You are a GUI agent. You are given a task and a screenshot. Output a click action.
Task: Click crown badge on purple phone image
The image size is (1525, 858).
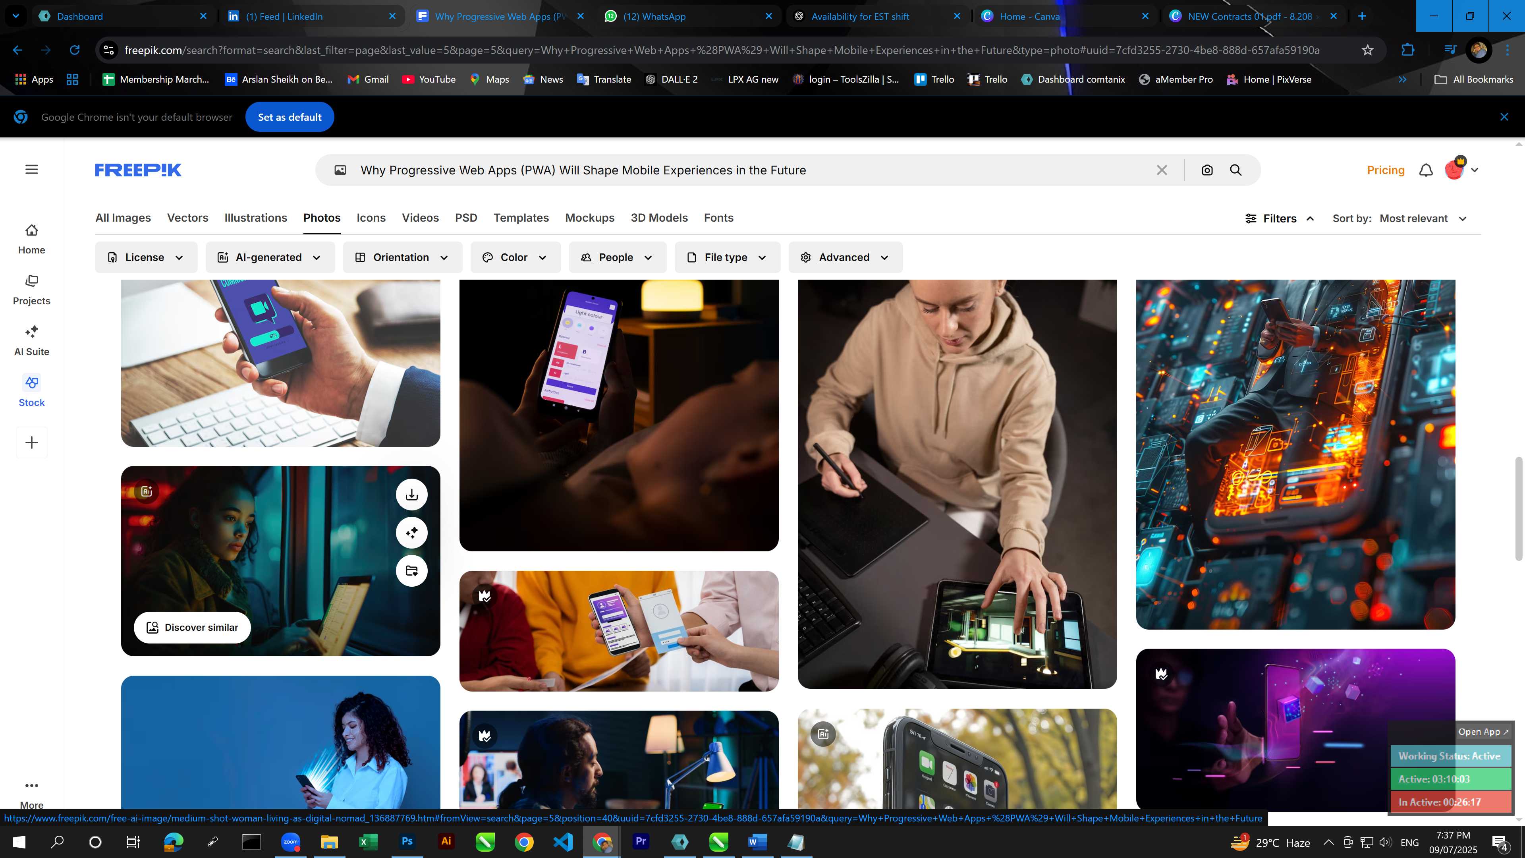tap(1162, 674)
